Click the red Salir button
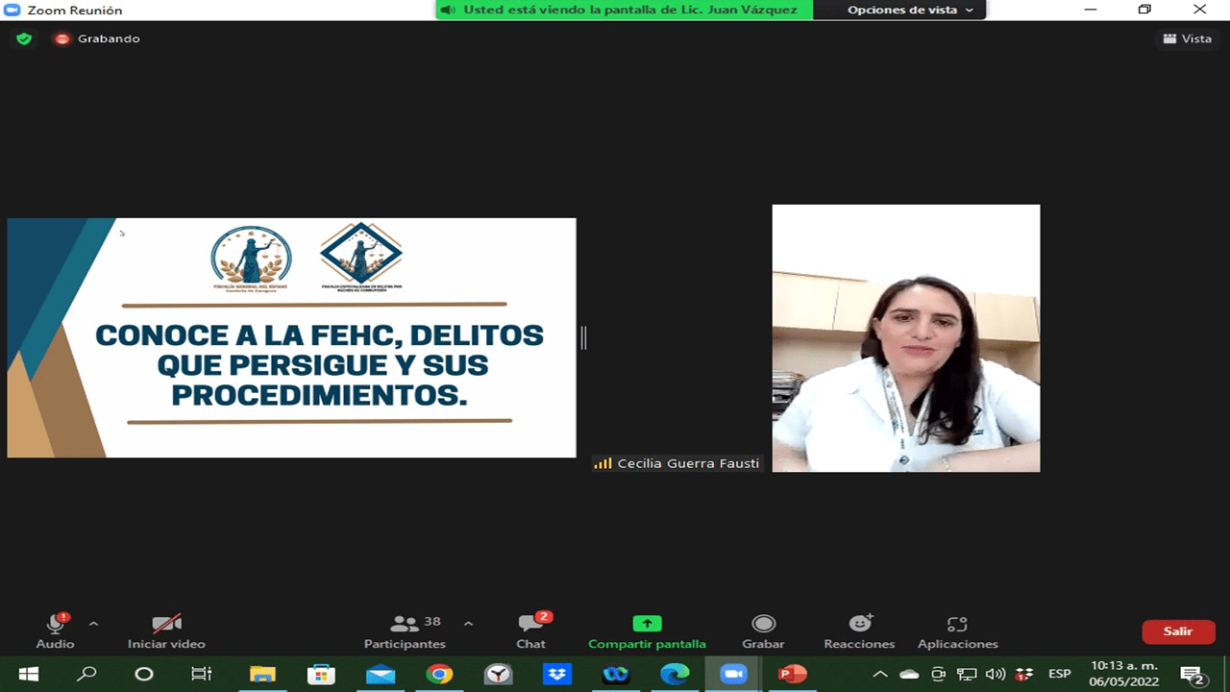This screenshot has width=1230, height=692. pyautogui.click(x=1178, y=631)
